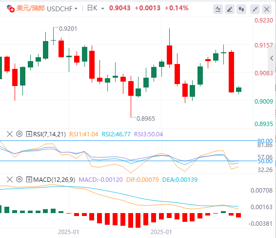Open MACD indicator settings gear

[19, 180]
